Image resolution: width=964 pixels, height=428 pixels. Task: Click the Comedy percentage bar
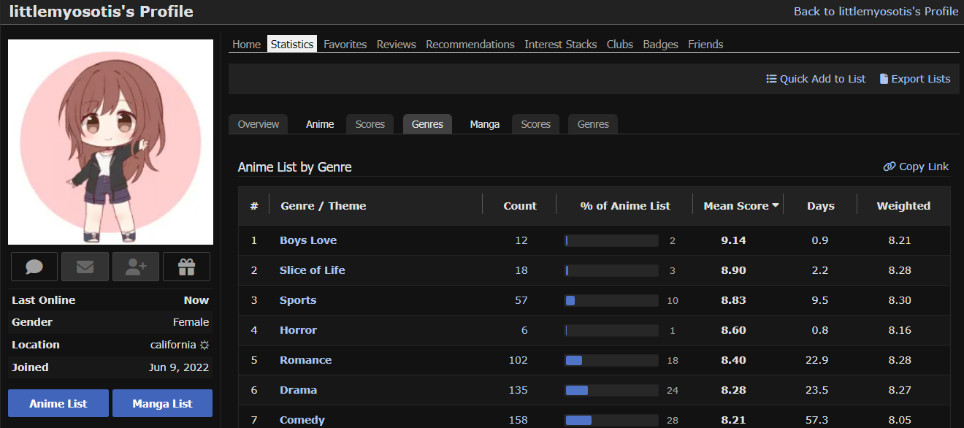click(x=611, y=420)
